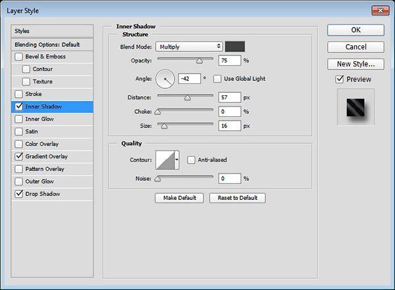Click the Size slider handle
Viewport: 395px width, 290px height.
[x=164, y=126]
